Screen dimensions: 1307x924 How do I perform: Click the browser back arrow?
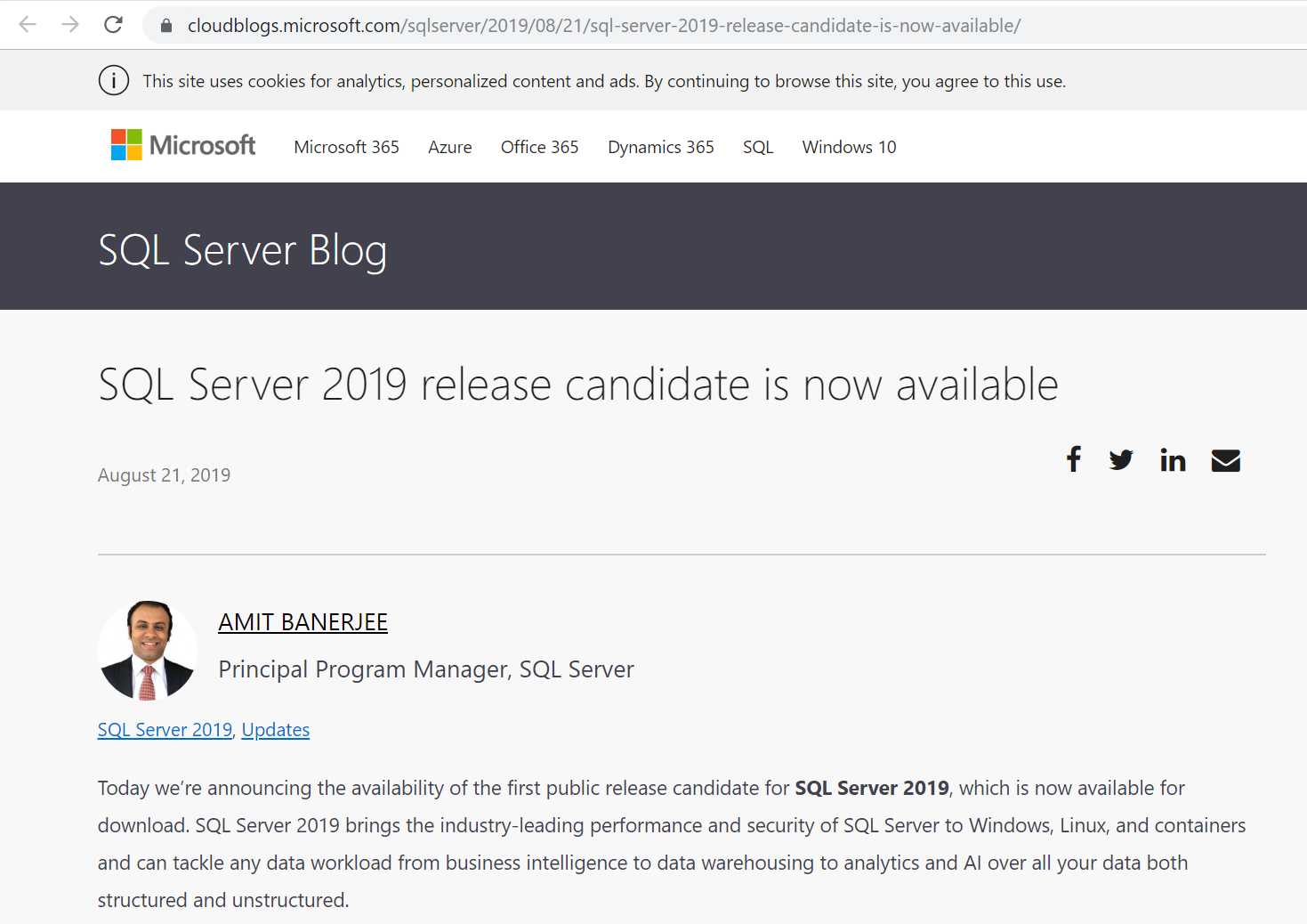[x=28, y=25]
